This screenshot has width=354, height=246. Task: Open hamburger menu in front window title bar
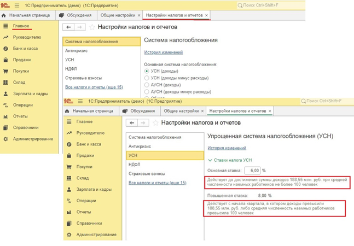point(80,101)
